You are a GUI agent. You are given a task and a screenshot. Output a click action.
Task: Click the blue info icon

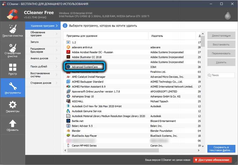(x=65, y=26)
